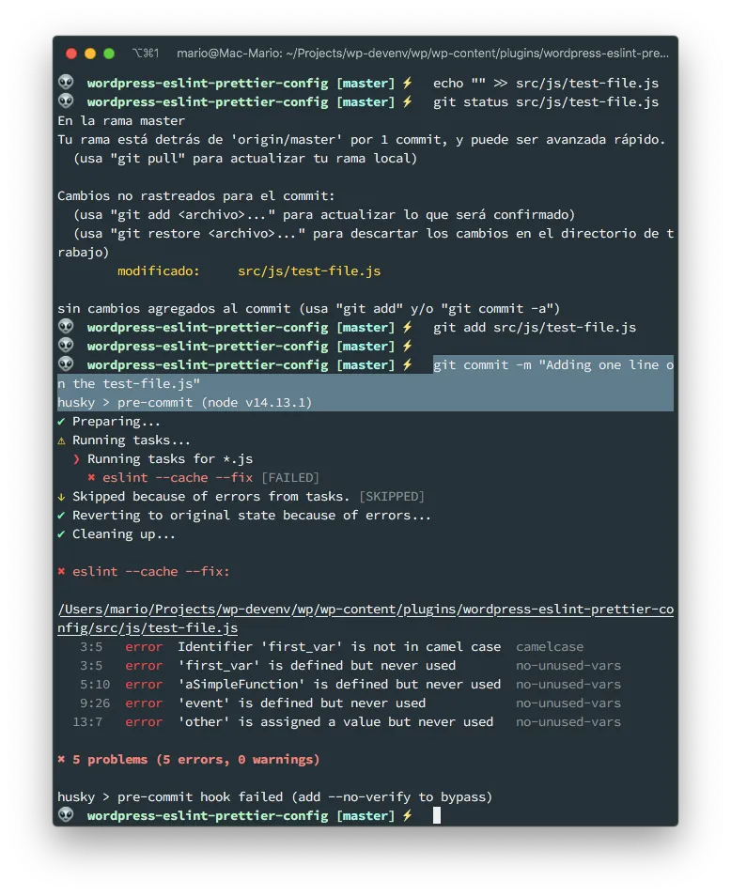The width and height of the screenshot is (731, 896).
Task: Click the terminal title bar path text
Action: [423, 54]
